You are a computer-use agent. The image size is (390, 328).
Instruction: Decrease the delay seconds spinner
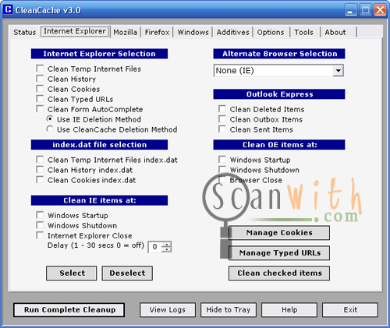tap(166, 249)
